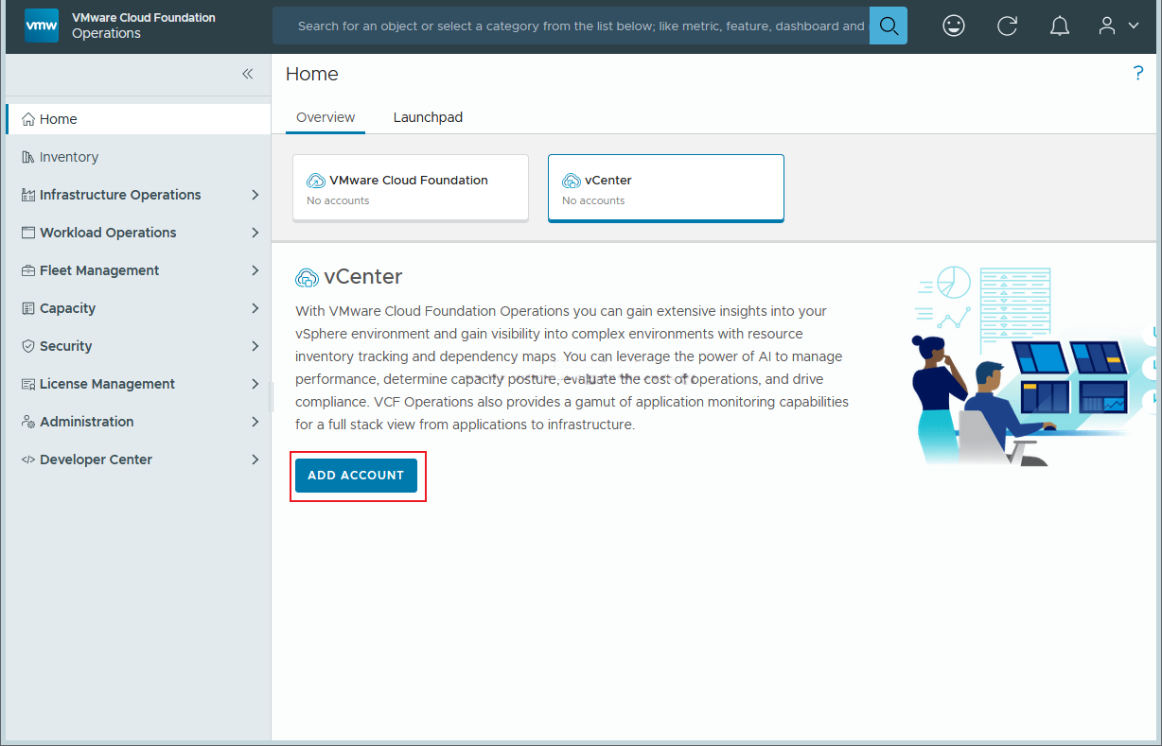
Task: Select Security in the navigation
Action: [x=65, y=346]
